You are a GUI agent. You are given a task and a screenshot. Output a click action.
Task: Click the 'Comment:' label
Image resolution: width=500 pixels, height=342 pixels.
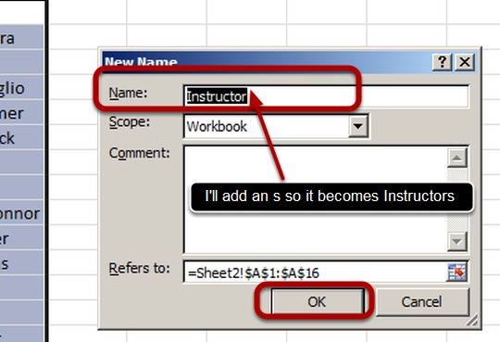pos(139,153)
